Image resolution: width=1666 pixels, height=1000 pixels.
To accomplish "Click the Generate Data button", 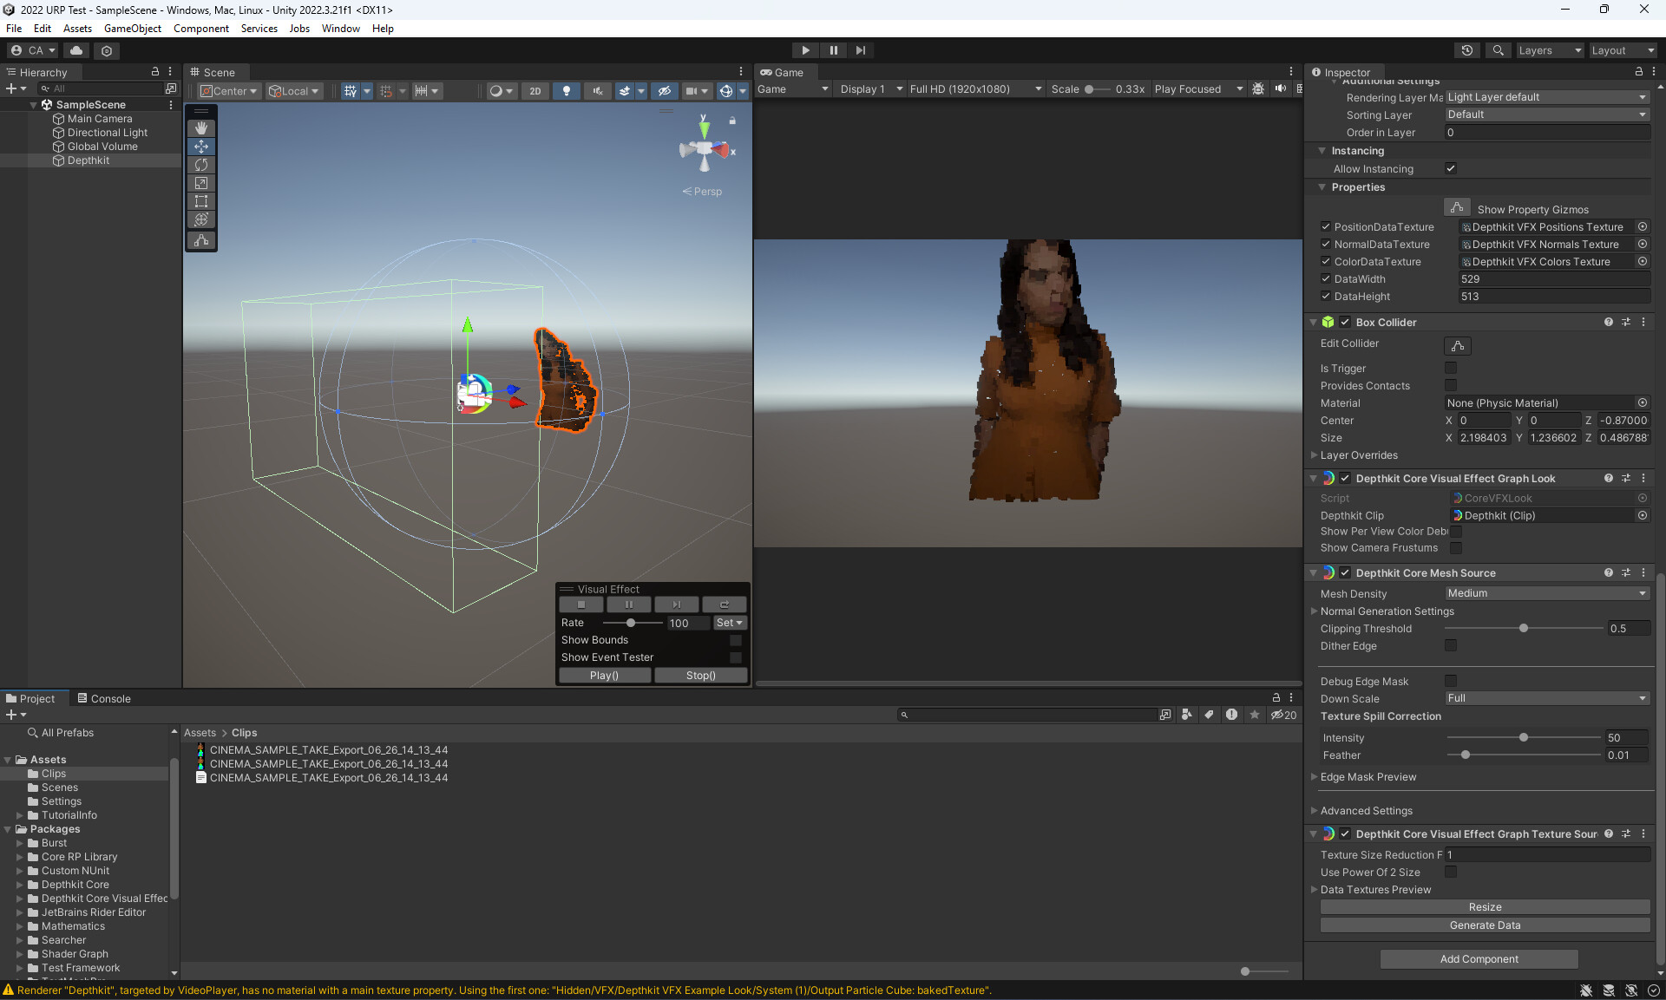I will tap(1485, 925).
